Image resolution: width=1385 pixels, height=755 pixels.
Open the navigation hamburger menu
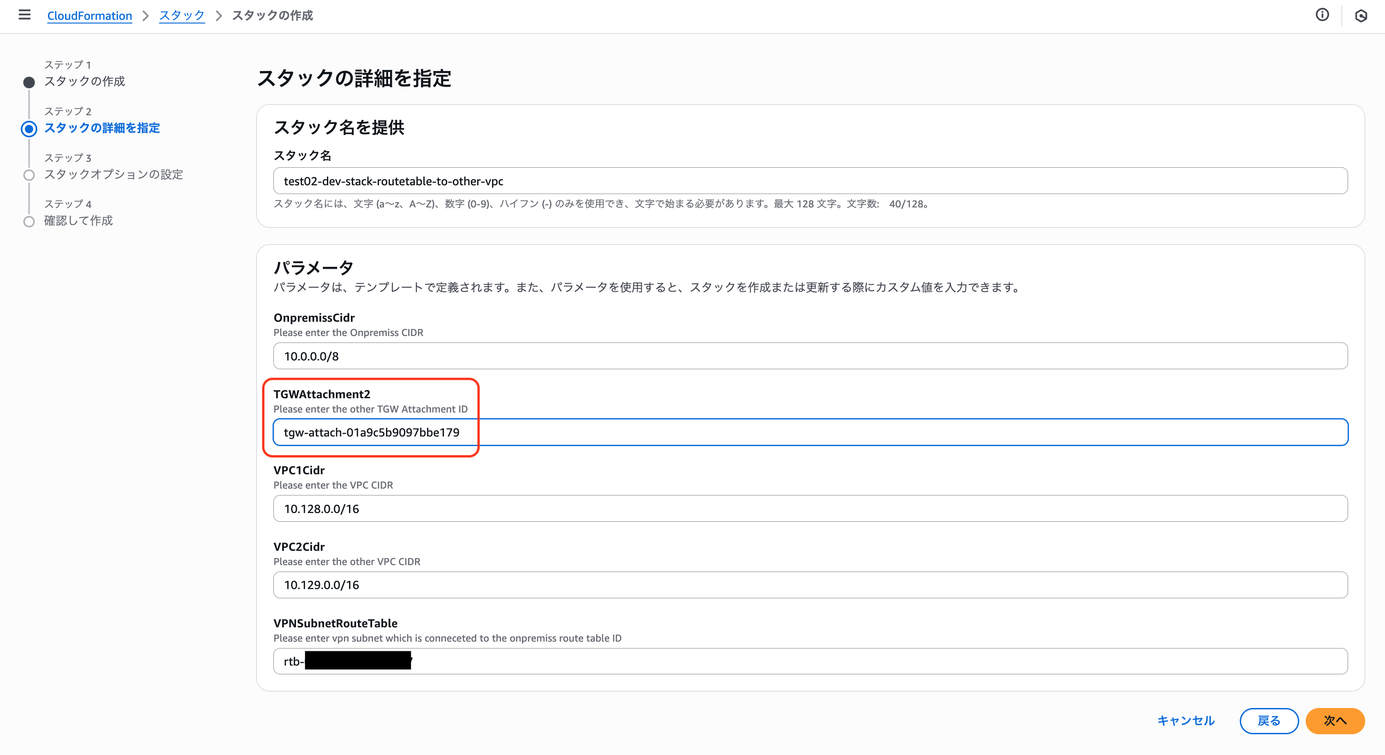[24, 15]
